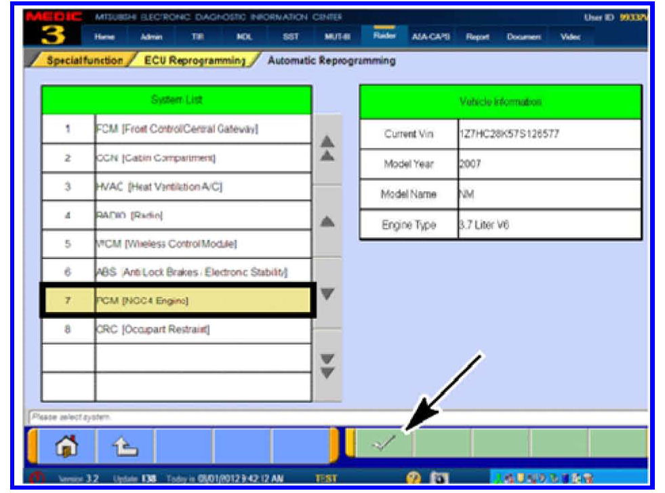Viewport: 665px width, 493px height.
Task: Click the red power icon in status bar
Action: click(x=34, y=477)
